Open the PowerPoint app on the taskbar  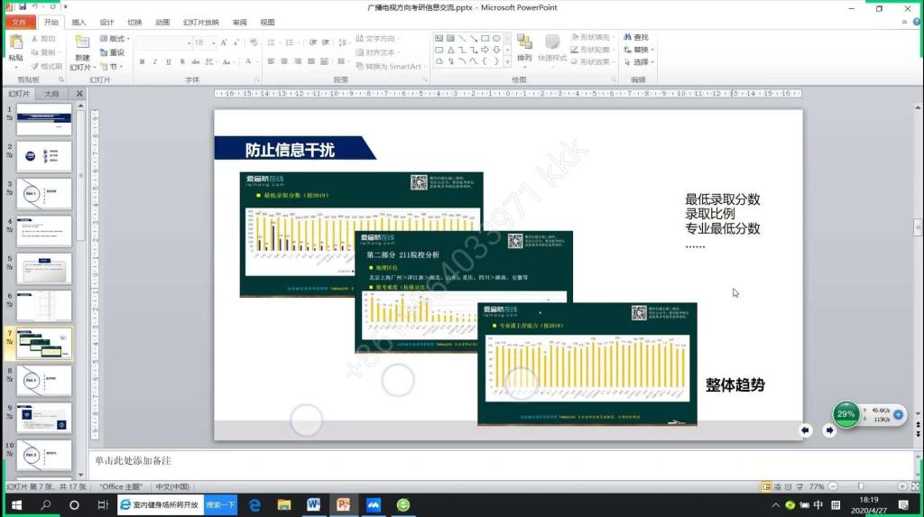(x=343, y=505)
